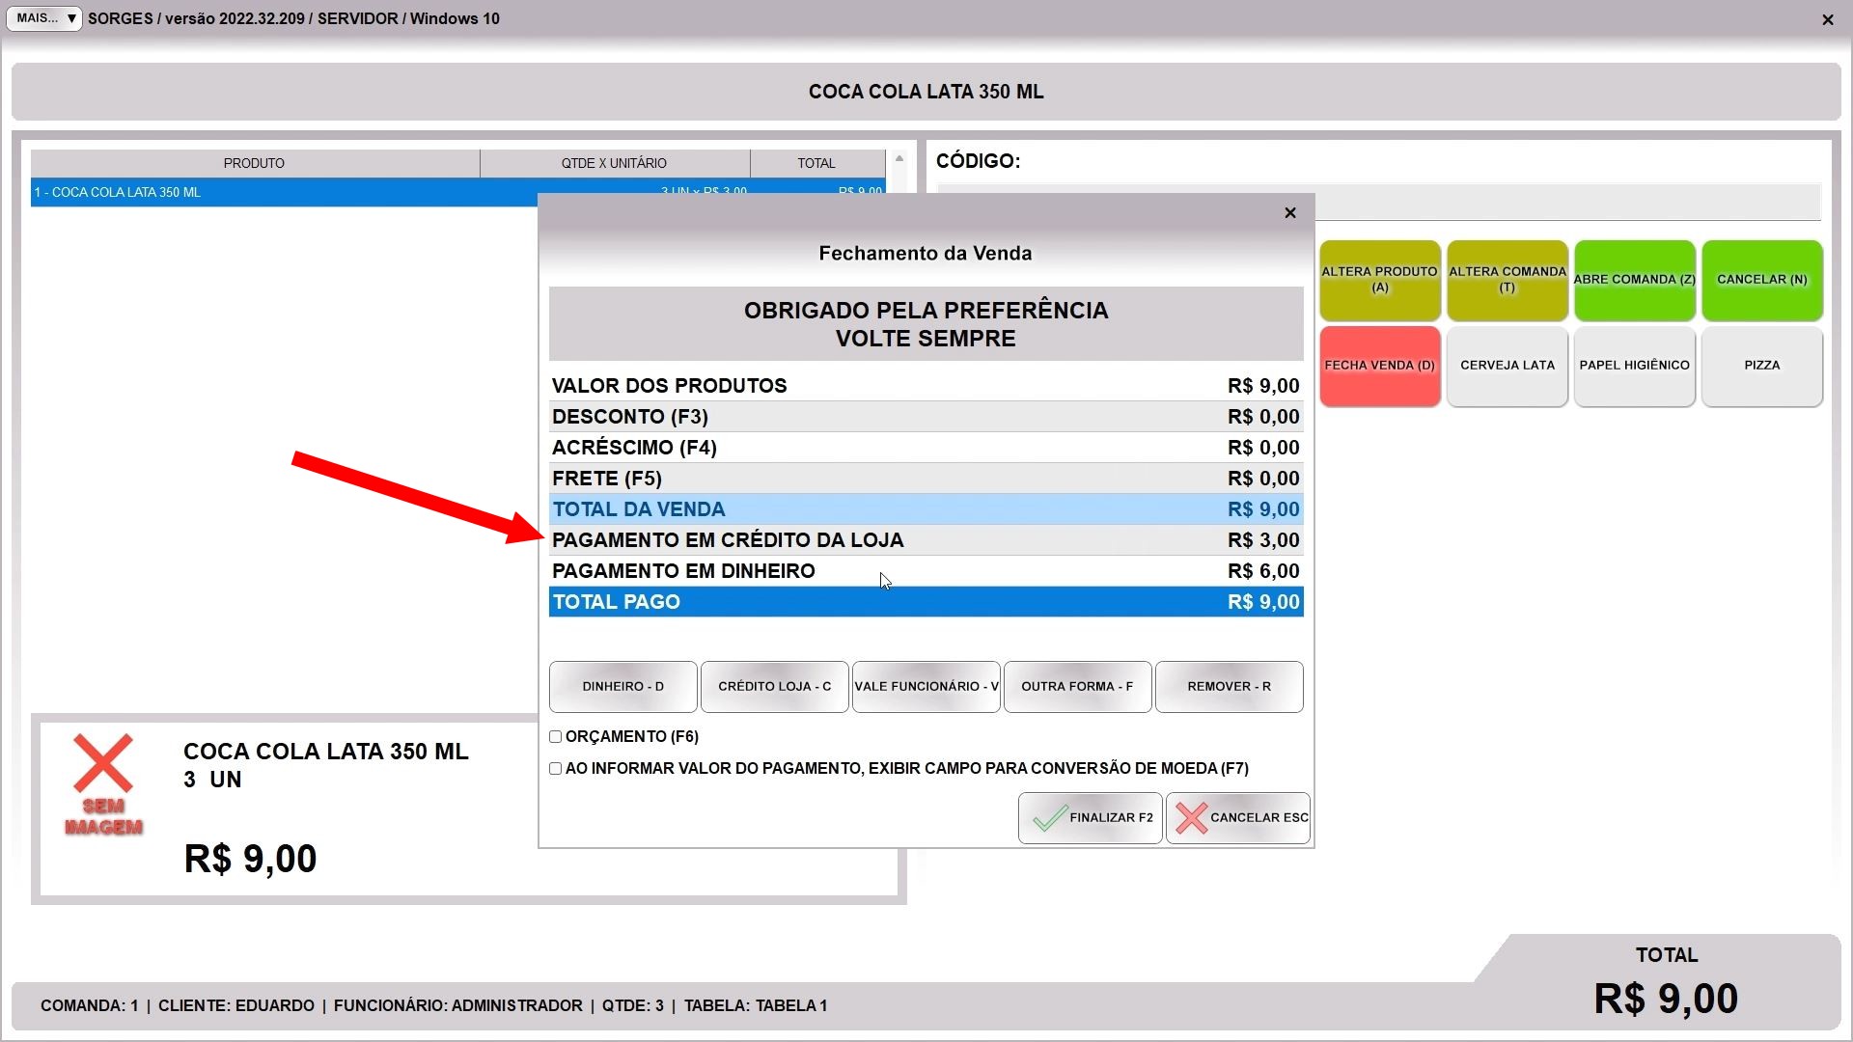
Task: Click the PRODUTO column header
Action: point(255,163)
